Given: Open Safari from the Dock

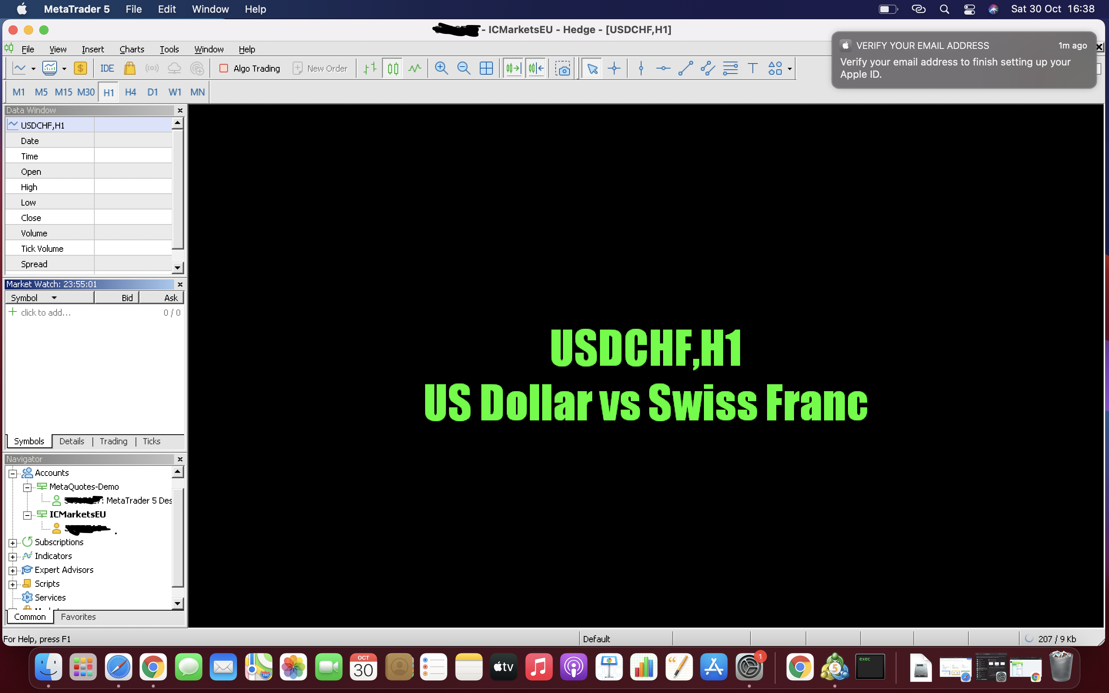Looking at the screenshot, I should point(118,667).
